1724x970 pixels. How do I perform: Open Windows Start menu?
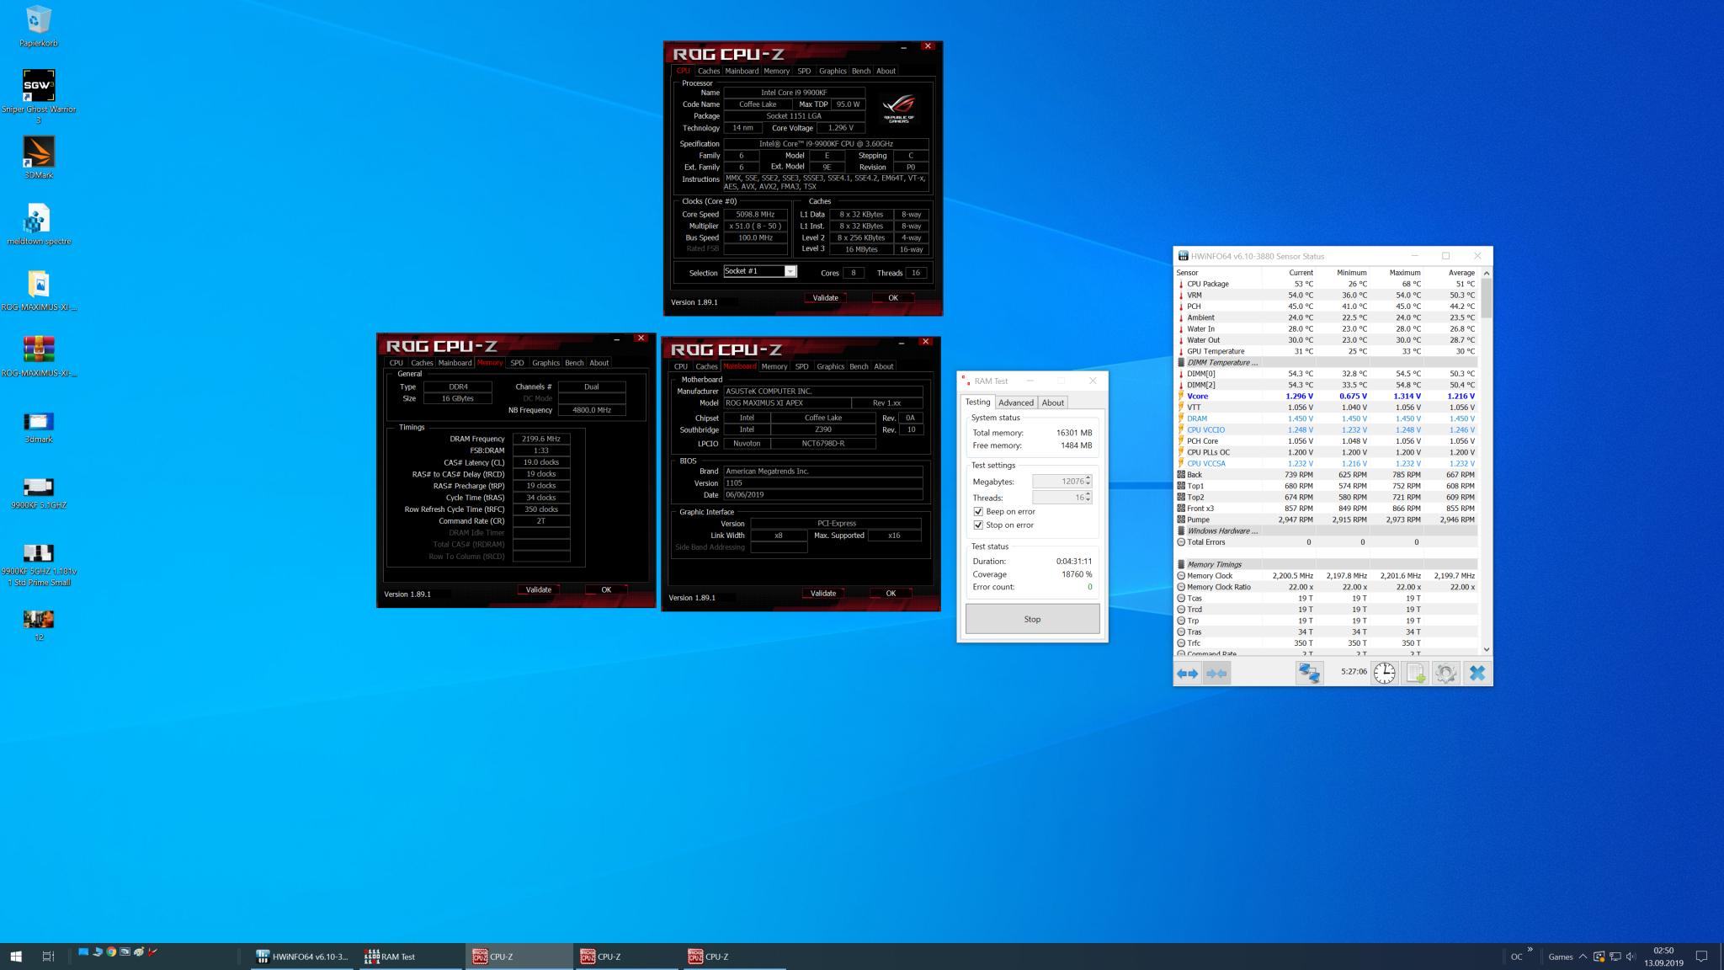pyautogui.click(x=15, y=956)
